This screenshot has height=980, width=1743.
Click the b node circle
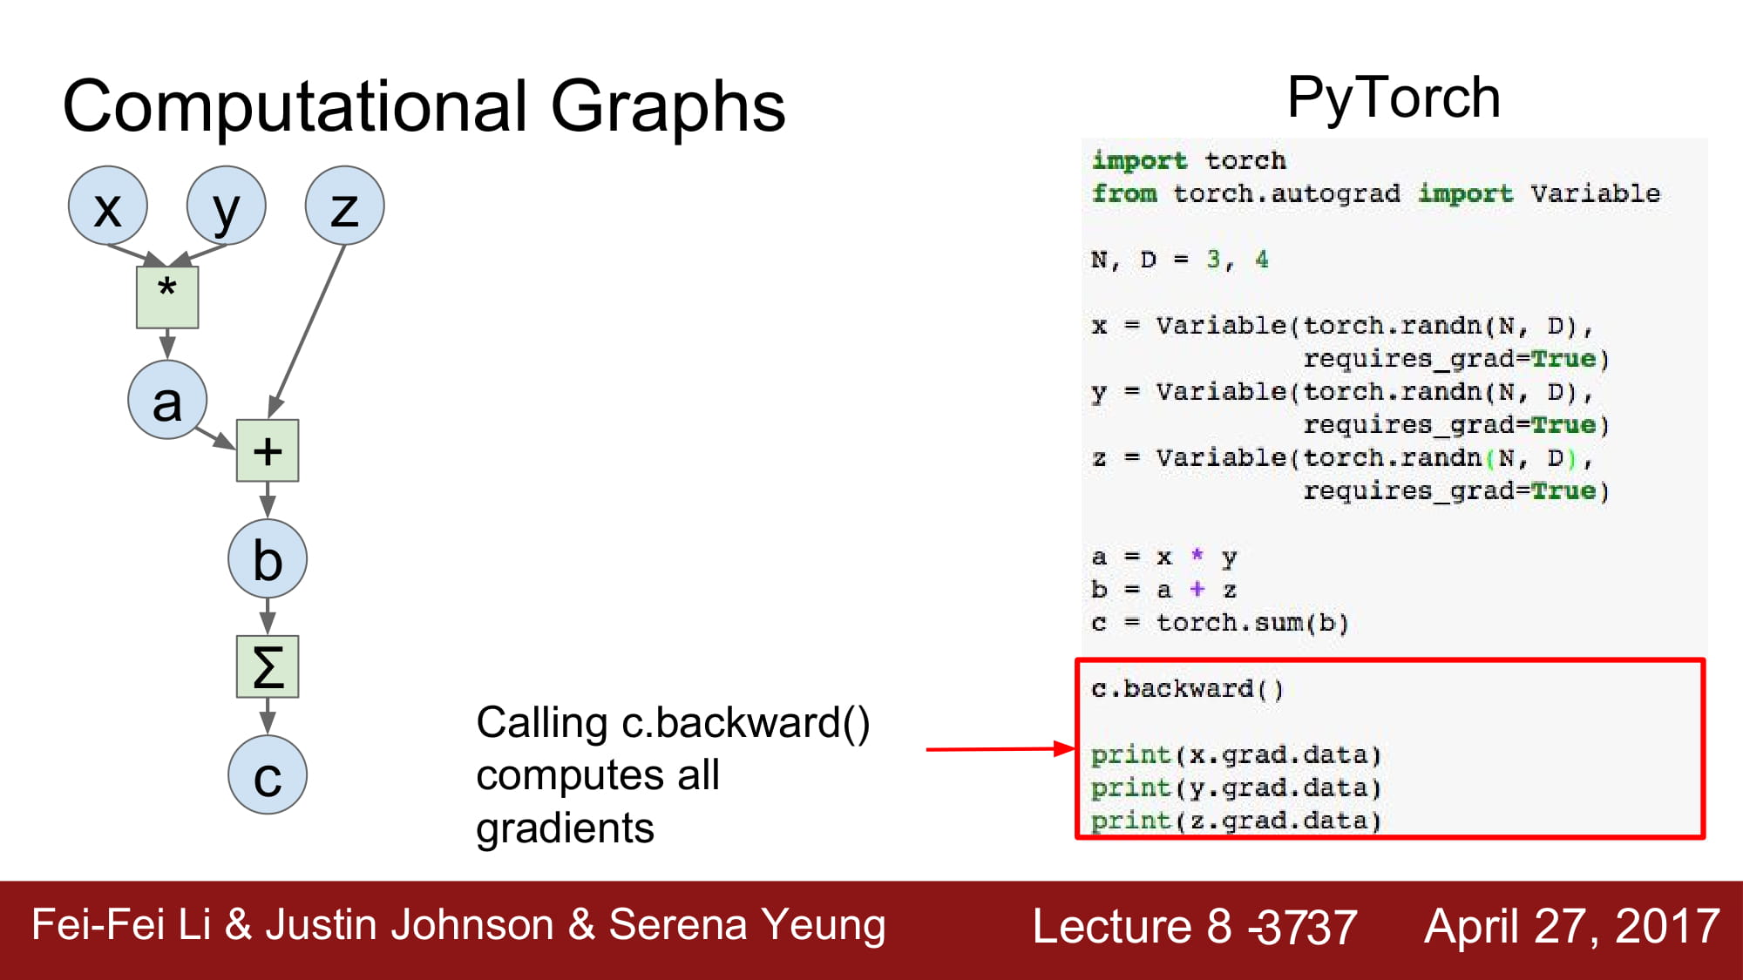point(268,558)
